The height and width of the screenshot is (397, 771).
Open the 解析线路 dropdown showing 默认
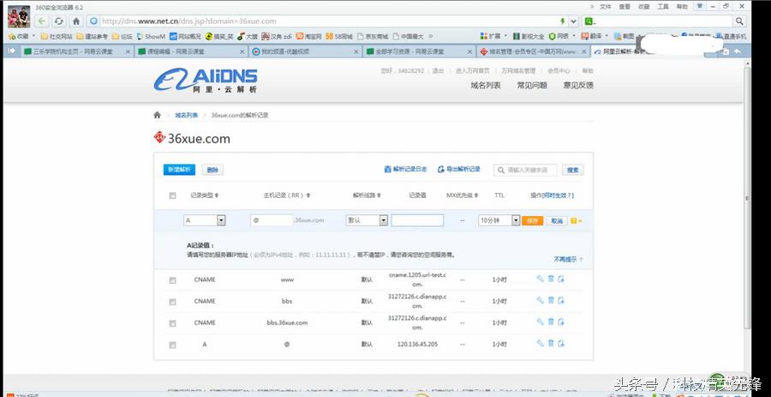(367, 220)
